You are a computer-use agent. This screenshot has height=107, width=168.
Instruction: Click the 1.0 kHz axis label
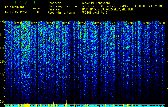[2, 48]
